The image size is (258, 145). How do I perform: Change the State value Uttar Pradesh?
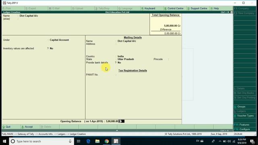point(126,59)
